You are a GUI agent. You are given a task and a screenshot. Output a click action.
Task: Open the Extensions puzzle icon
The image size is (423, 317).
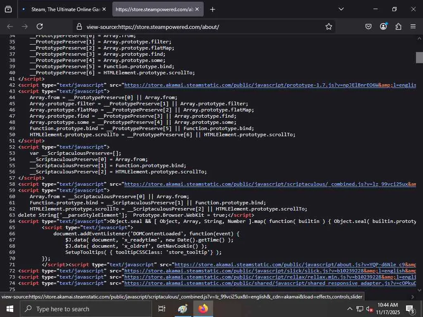coord(398,26)
